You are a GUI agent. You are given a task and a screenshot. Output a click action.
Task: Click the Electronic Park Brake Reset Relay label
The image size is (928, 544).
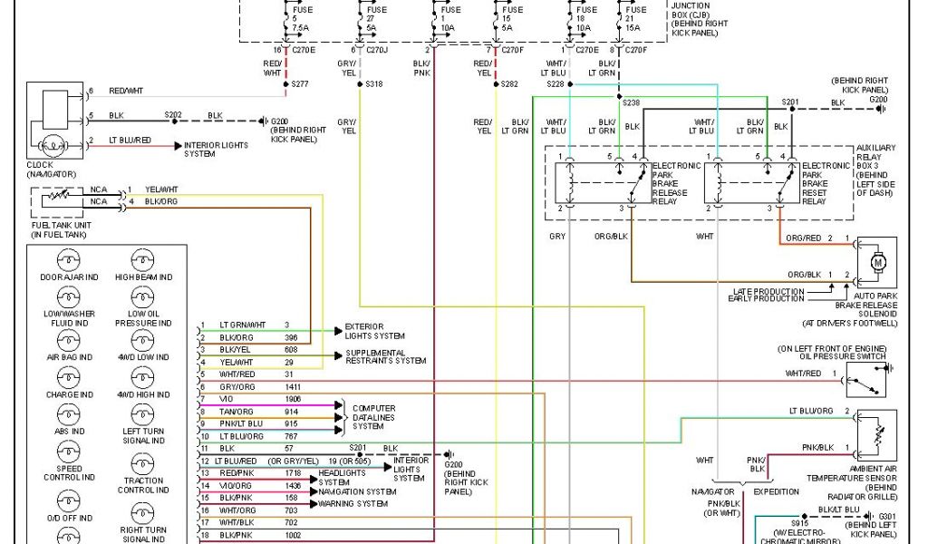click(x=826, y=184)
